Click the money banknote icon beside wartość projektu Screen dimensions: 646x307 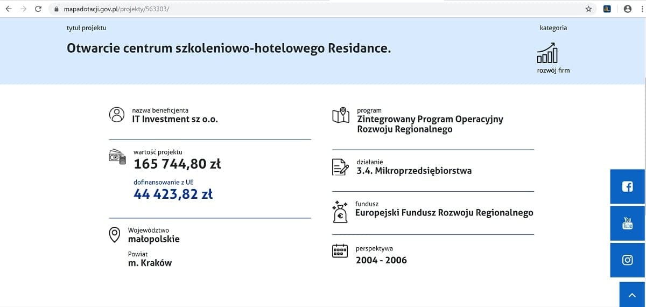coord(117,157)
